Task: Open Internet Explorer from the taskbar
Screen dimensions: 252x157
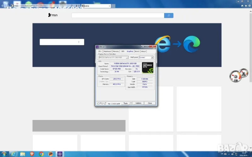Action: [x=13, y=154]
